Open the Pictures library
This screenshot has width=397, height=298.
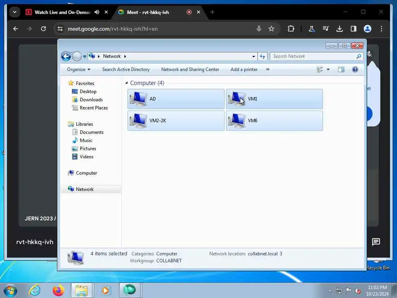tap(84, 149)
